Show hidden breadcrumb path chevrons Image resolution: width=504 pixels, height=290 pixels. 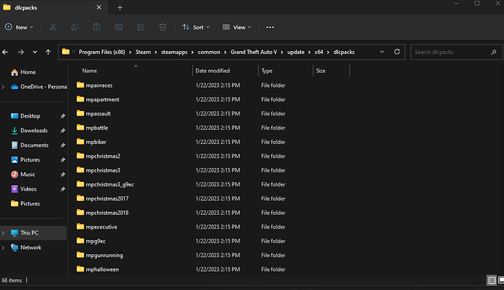pos(74,52)
